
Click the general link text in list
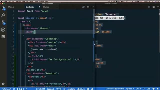(55, 84)
